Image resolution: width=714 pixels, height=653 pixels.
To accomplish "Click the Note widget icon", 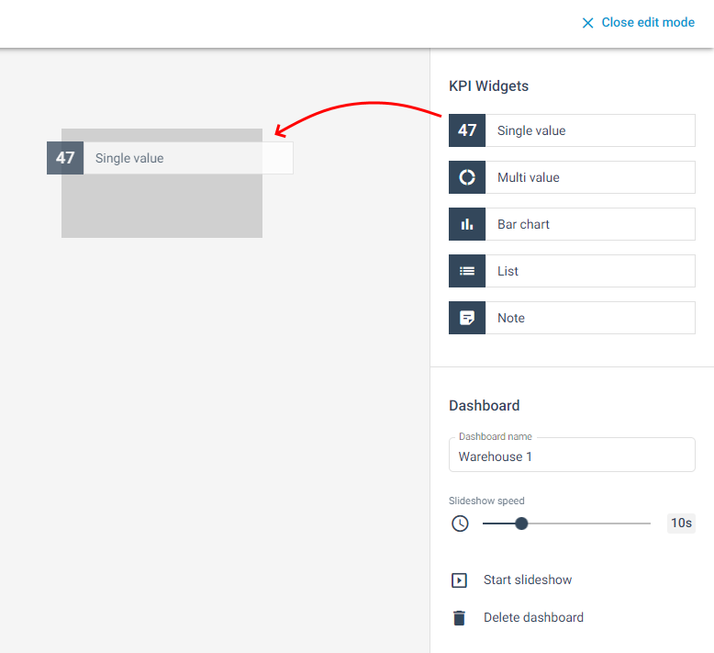I will tap(467, 318).
